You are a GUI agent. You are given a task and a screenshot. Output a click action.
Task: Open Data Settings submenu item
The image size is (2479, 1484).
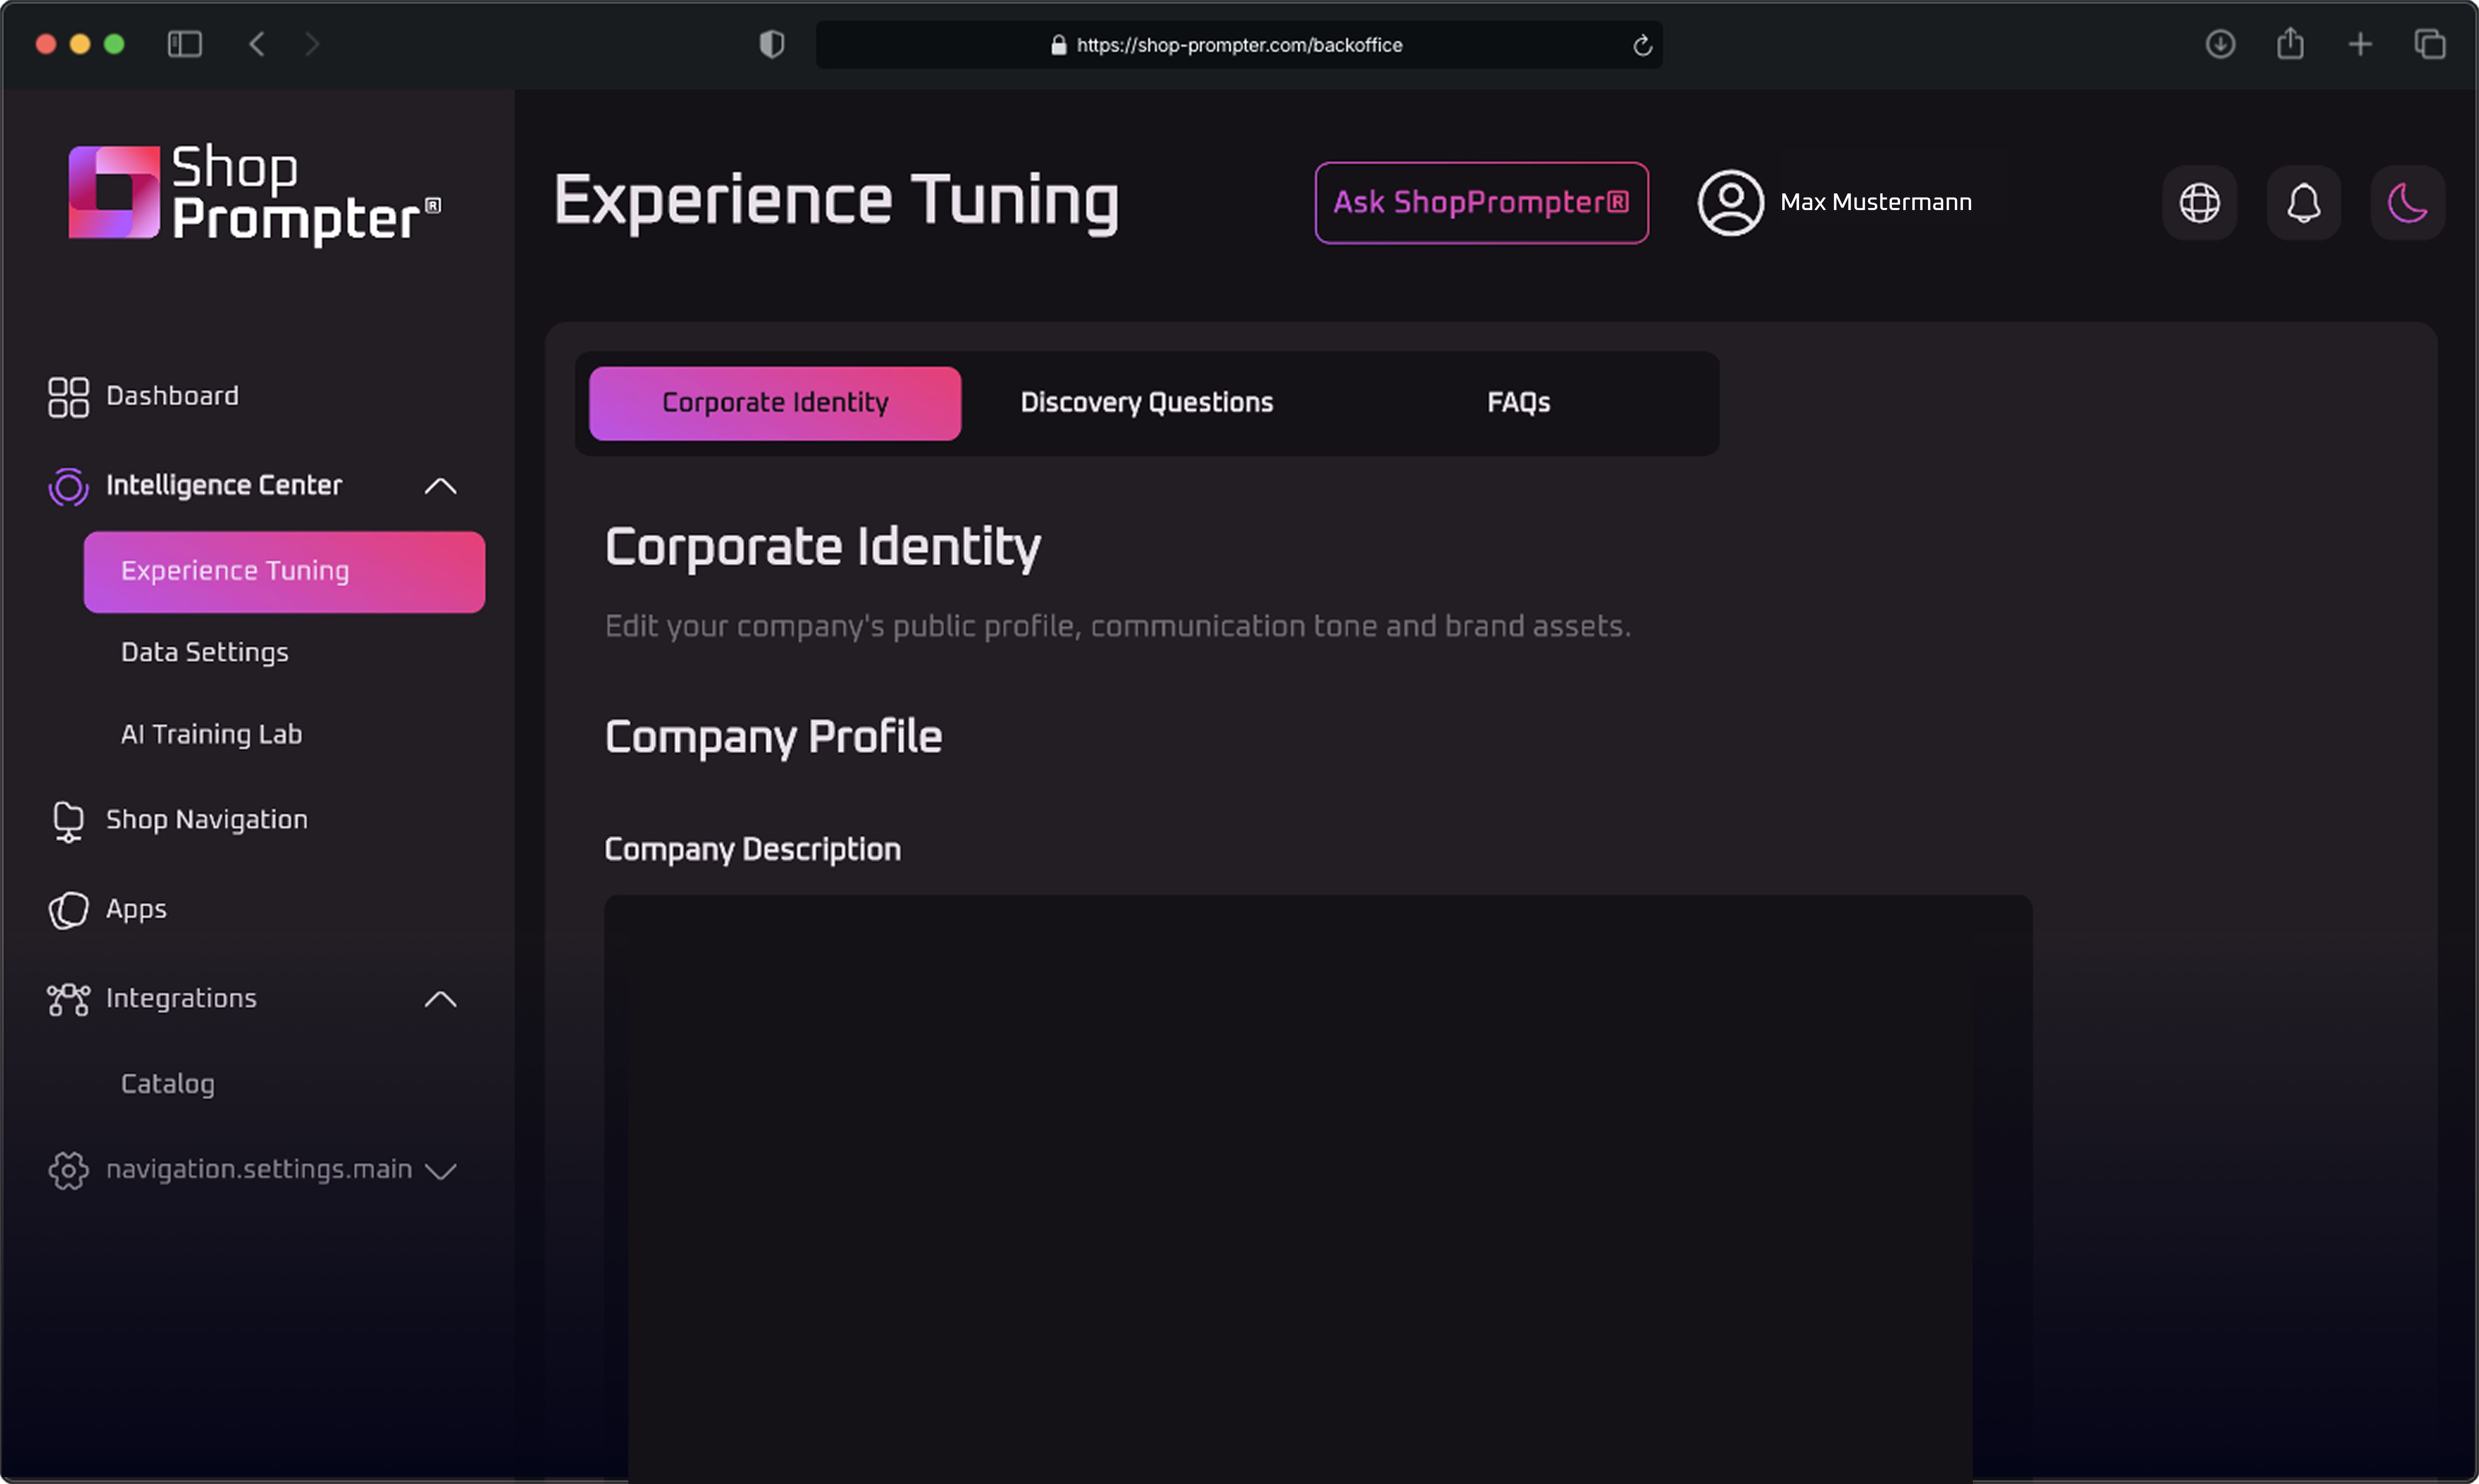pyautogui.click(x=205, y=653)
